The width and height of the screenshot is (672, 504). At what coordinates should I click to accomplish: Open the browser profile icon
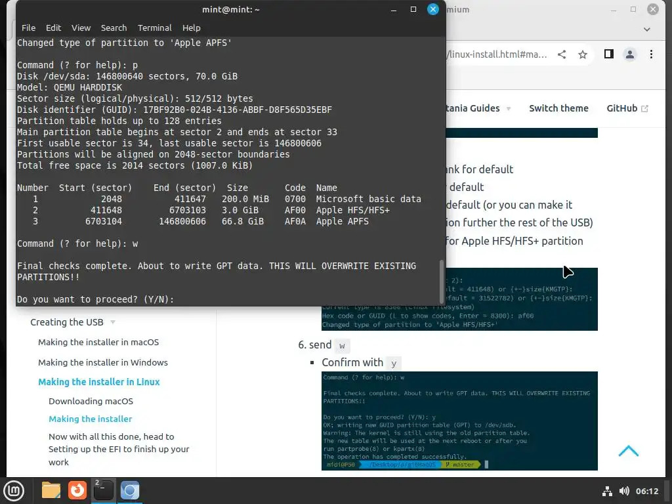(629, 54)
